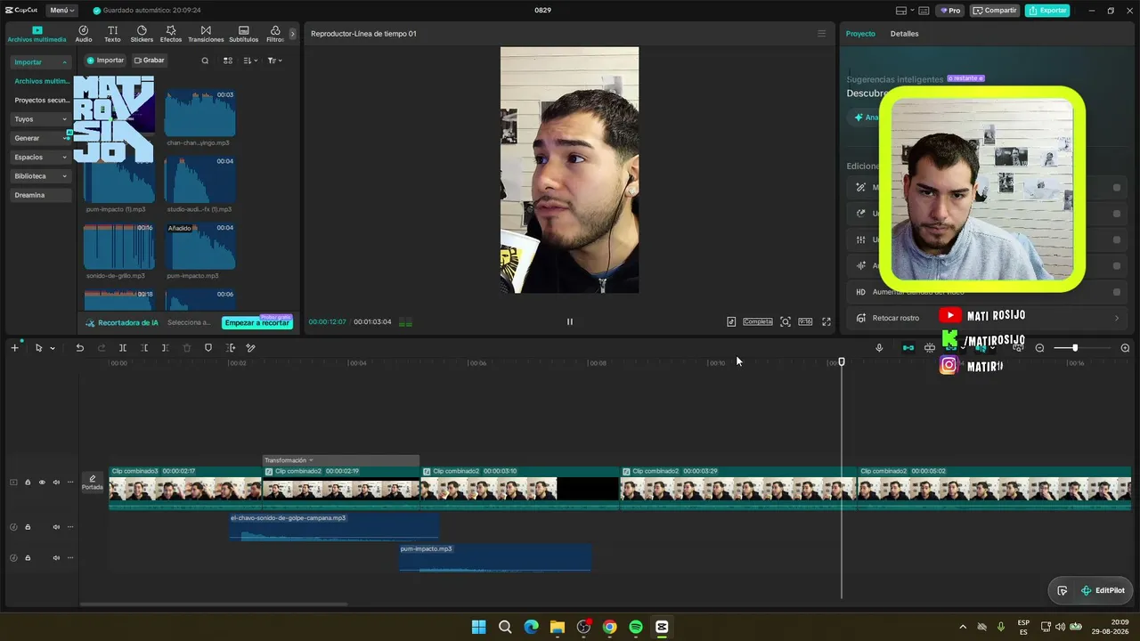Open the player scopes capture icon
This screenshot has width=1140, height=641.
[785, 321]
